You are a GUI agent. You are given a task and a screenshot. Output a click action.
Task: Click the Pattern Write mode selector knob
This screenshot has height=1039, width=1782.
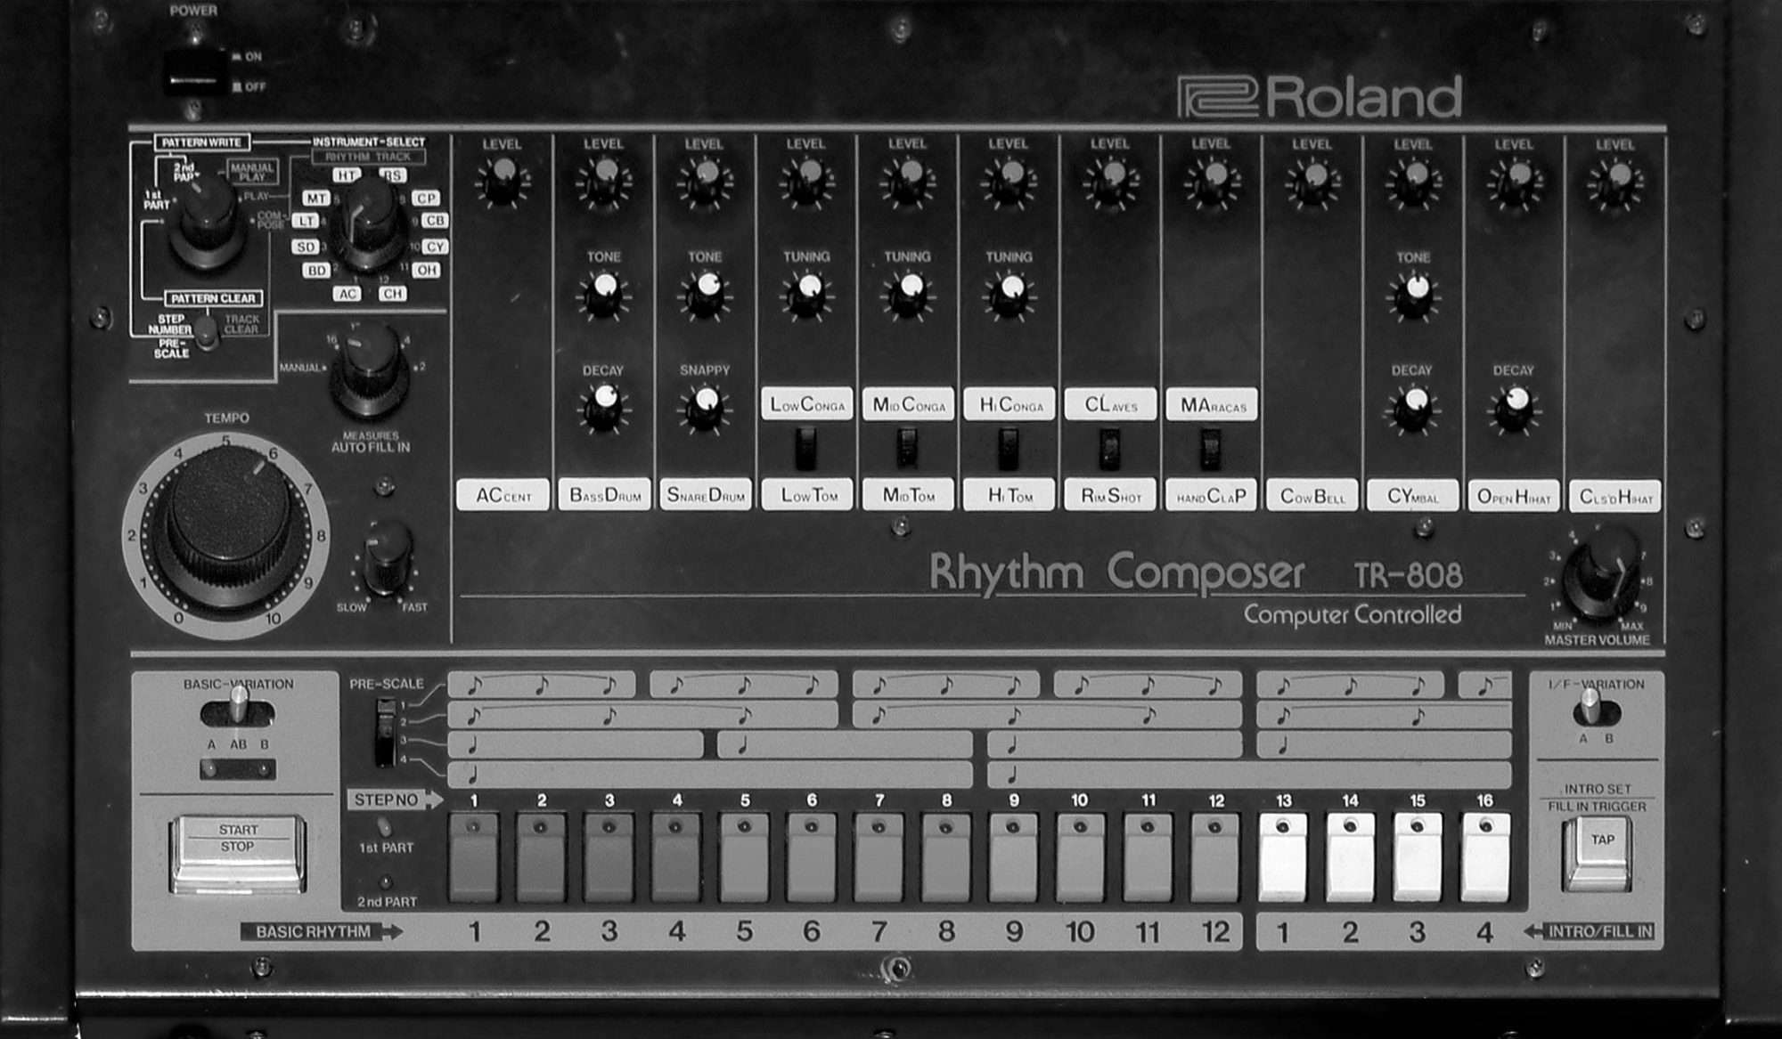point(208,223)
